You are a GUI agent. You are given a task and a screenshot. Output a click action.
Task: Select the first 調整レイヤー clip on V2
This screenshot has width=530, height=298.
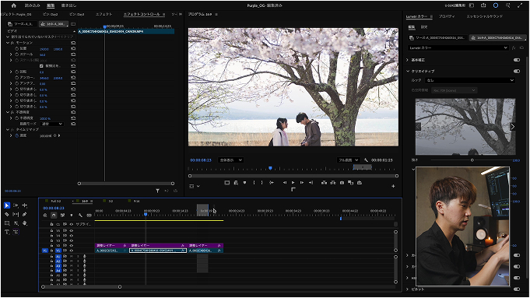(111, 246)
